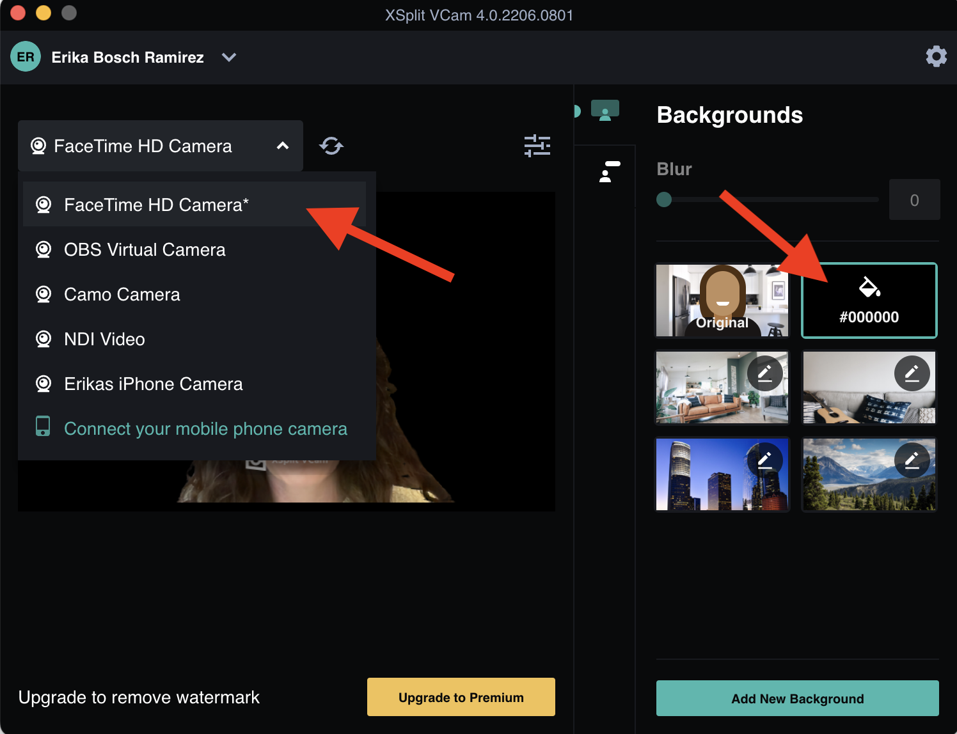Open the settings gear icon
The width and height of the screenshot is (957, 734).
pyautogui.click(x=936, y=57)
